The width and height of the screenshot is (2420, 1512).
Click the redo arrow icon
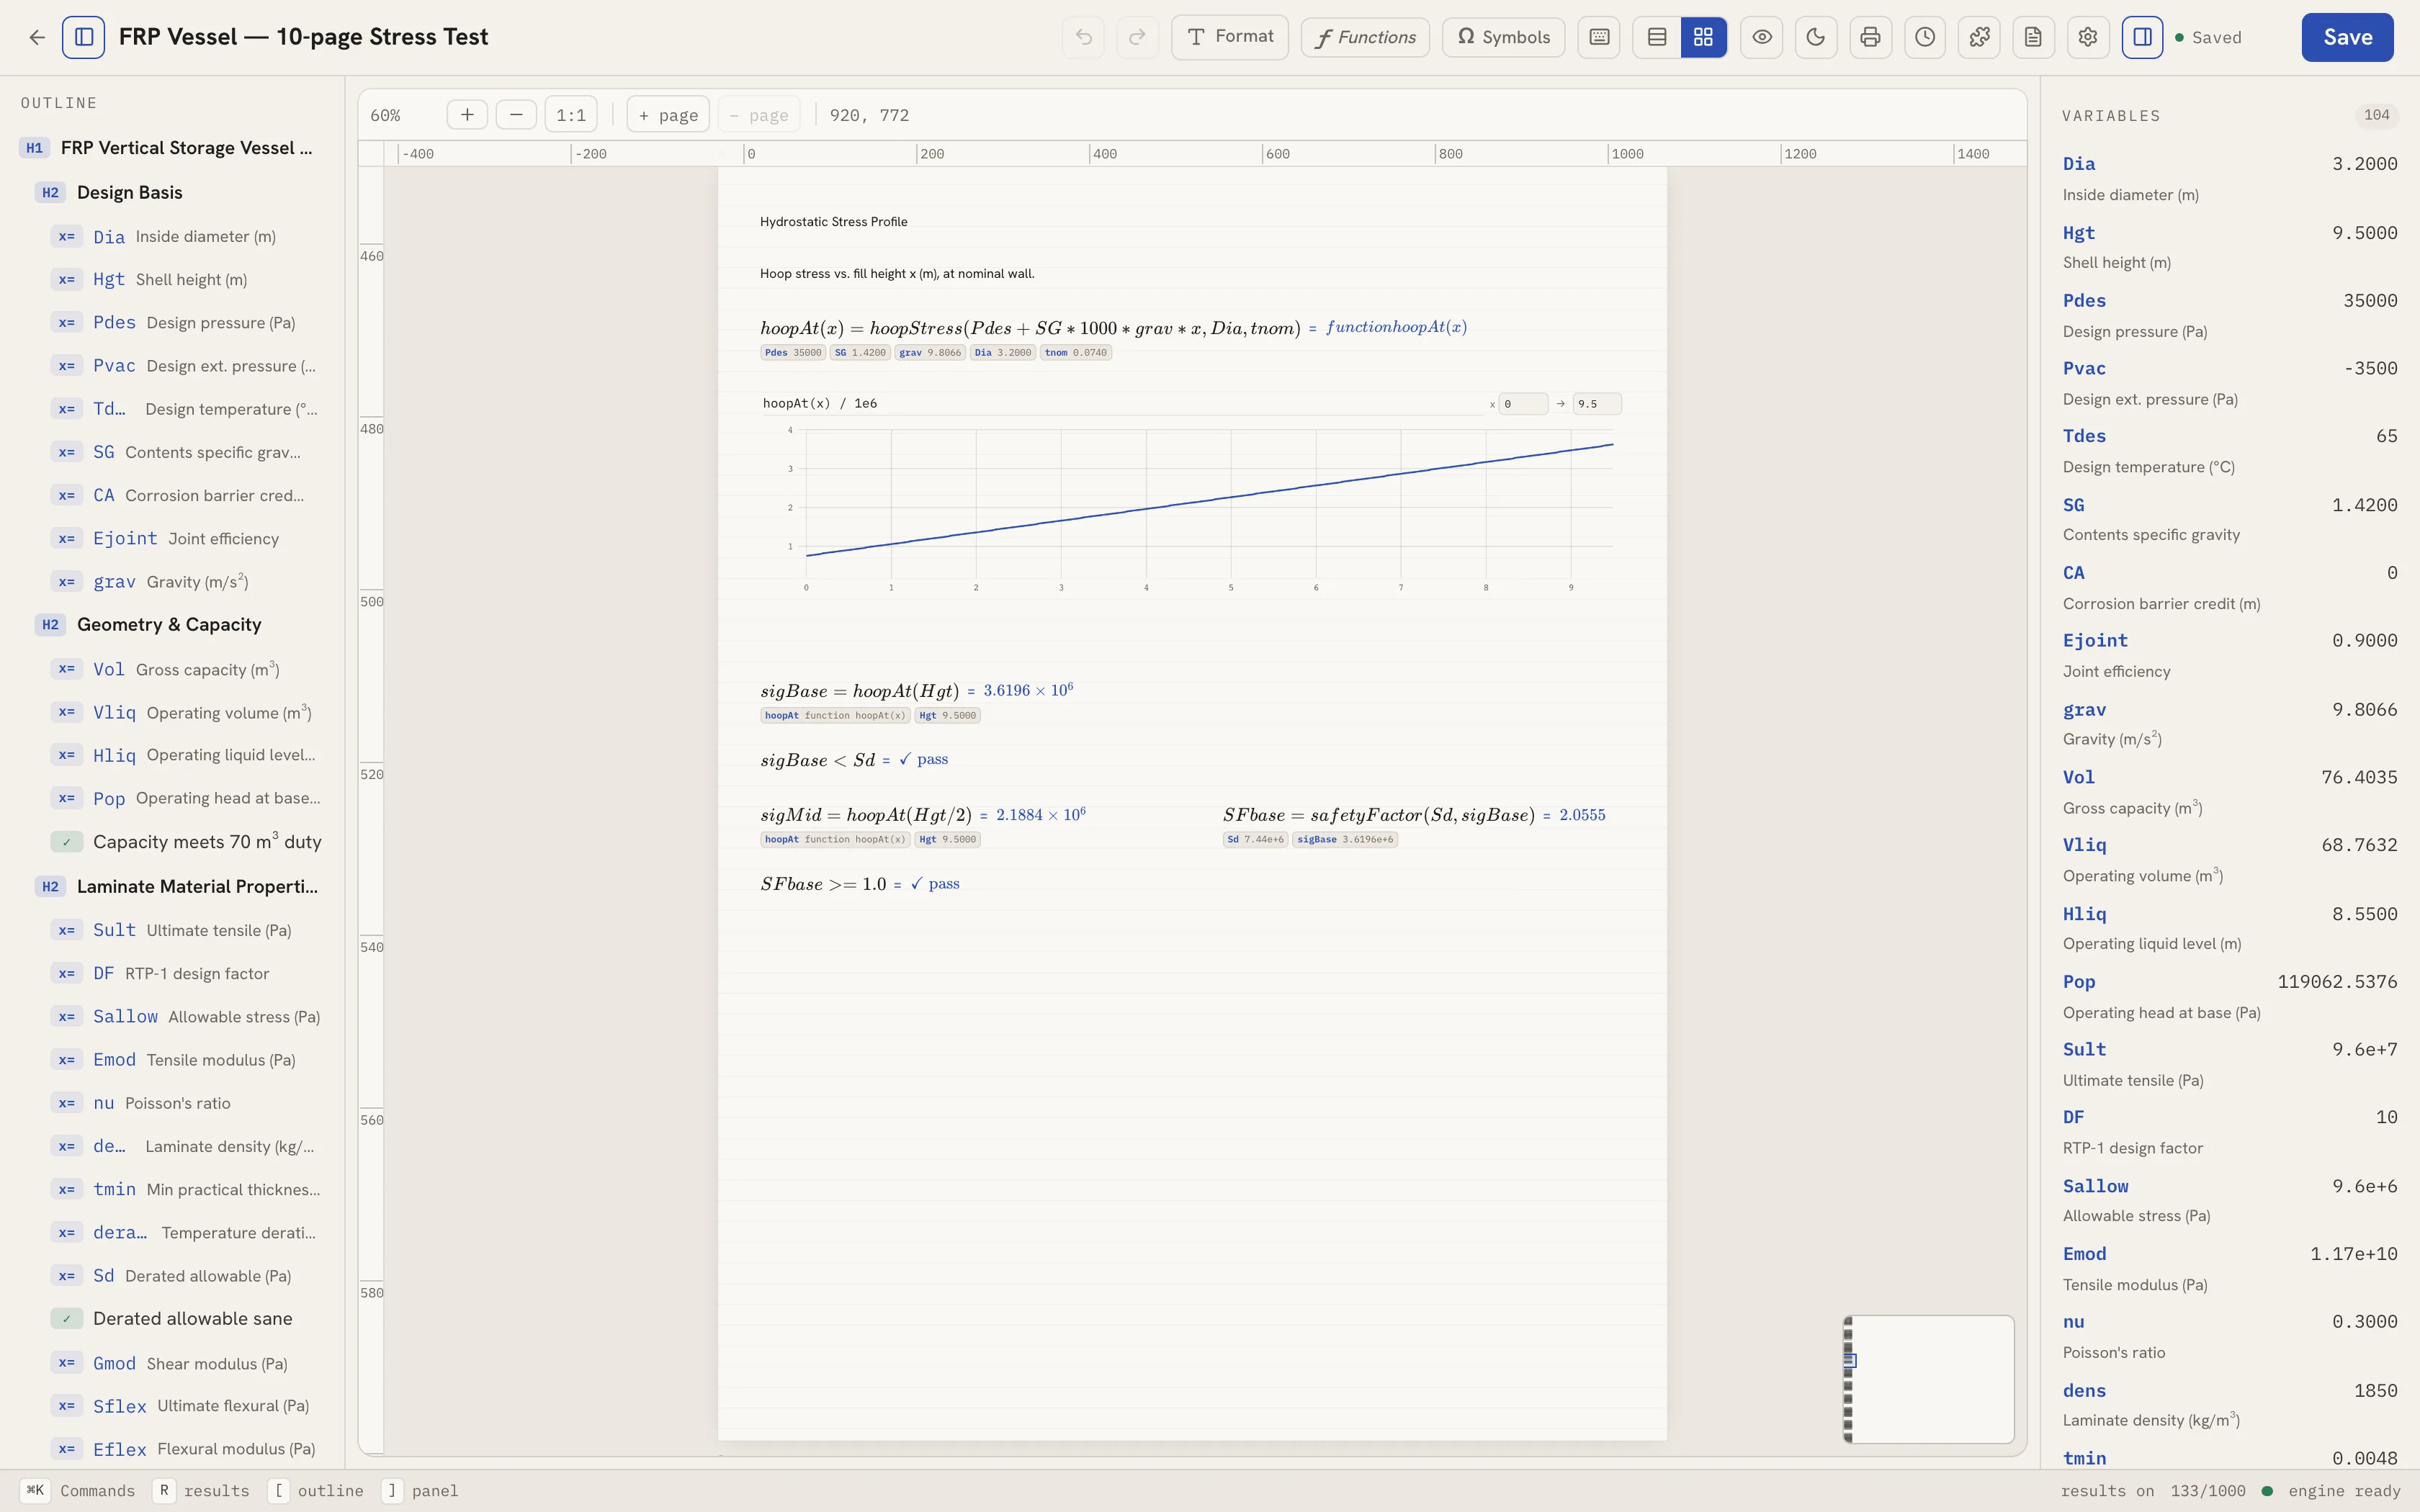1137,37
